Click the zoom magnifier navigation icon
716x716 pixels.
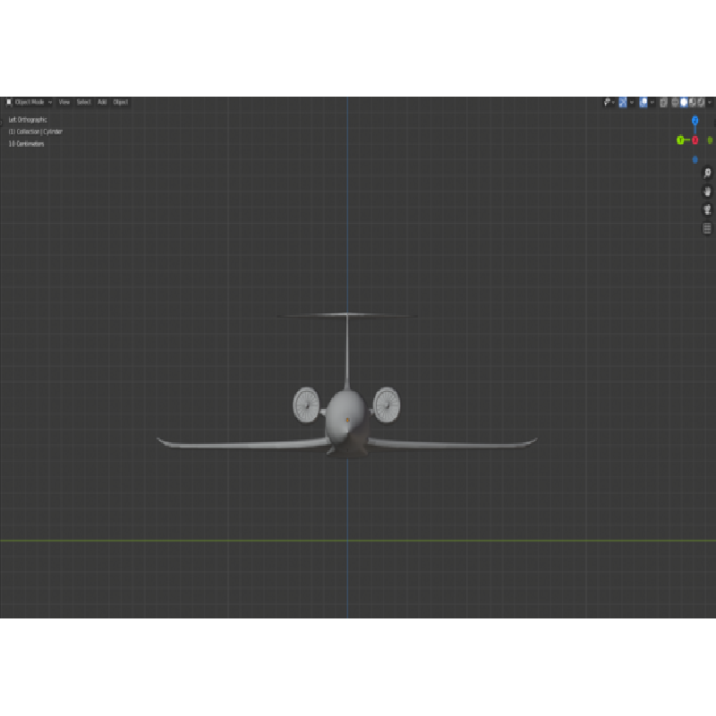click(x=707, y=173)
